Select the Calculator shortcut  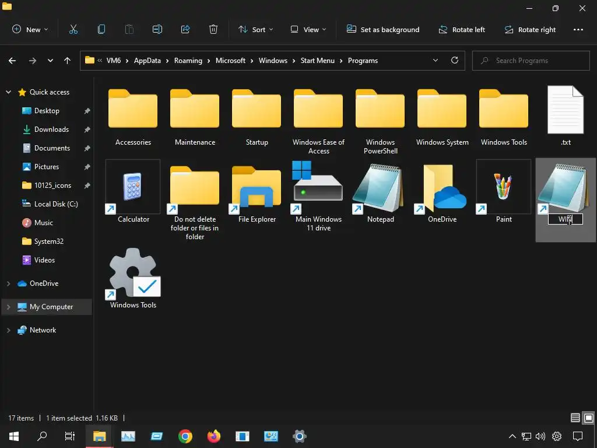(133, 191)
